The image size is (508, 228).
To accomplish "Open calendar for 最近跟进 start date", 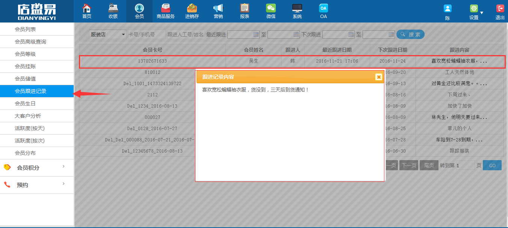I will [256, 34].
